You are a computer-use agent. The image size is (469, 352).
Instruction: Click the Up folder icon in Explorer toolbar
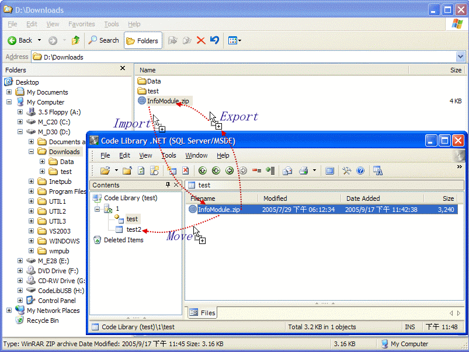point(76,40)
